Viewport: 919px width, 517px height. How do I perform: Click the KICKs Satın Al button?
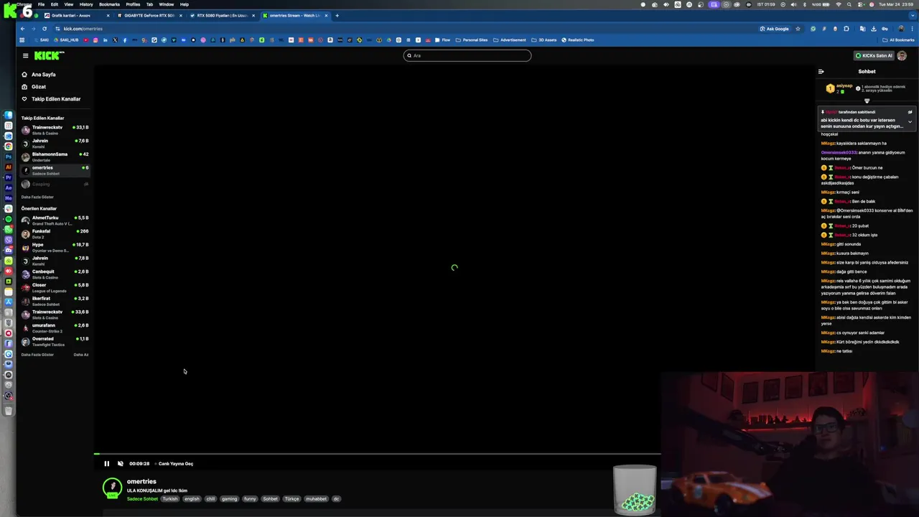874,55
